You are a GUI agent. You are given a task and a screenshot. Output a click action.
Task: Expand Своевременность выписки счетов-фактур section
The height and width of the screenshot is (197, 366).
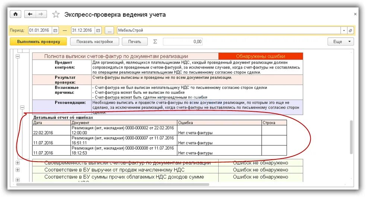point(18,163)
